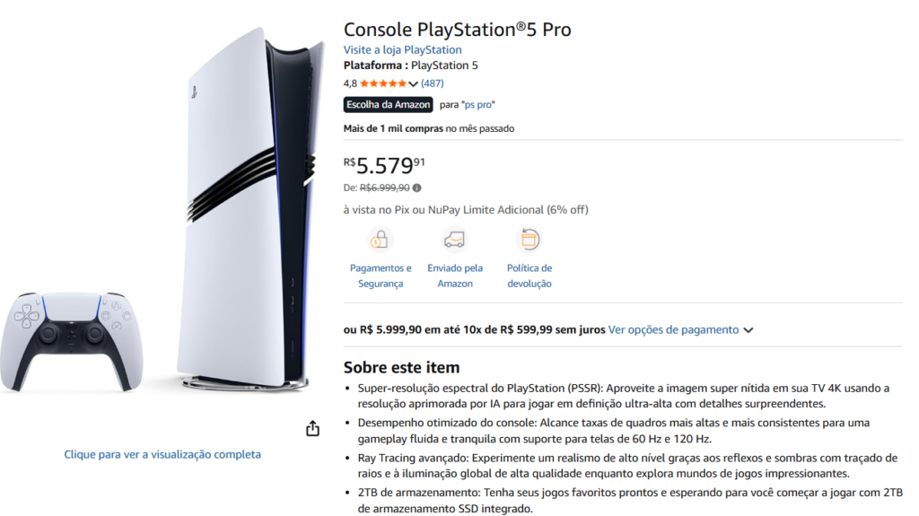Viewport: 919px width, 516px height.
Task: Visit the PlayStation store link
Action: pyautogui.click(x=402, y=49)
